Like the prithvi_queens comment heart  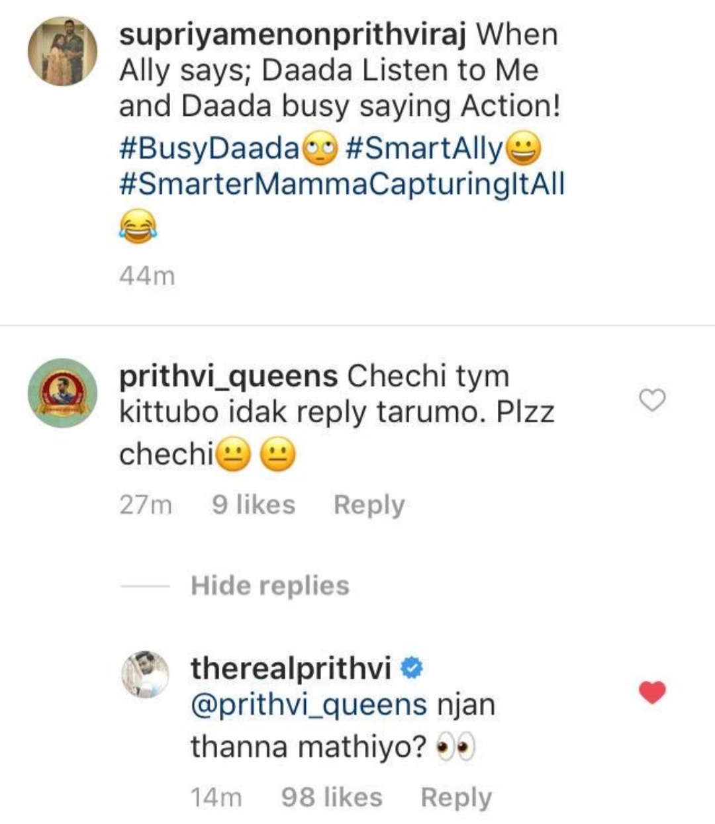pos(653,400)
